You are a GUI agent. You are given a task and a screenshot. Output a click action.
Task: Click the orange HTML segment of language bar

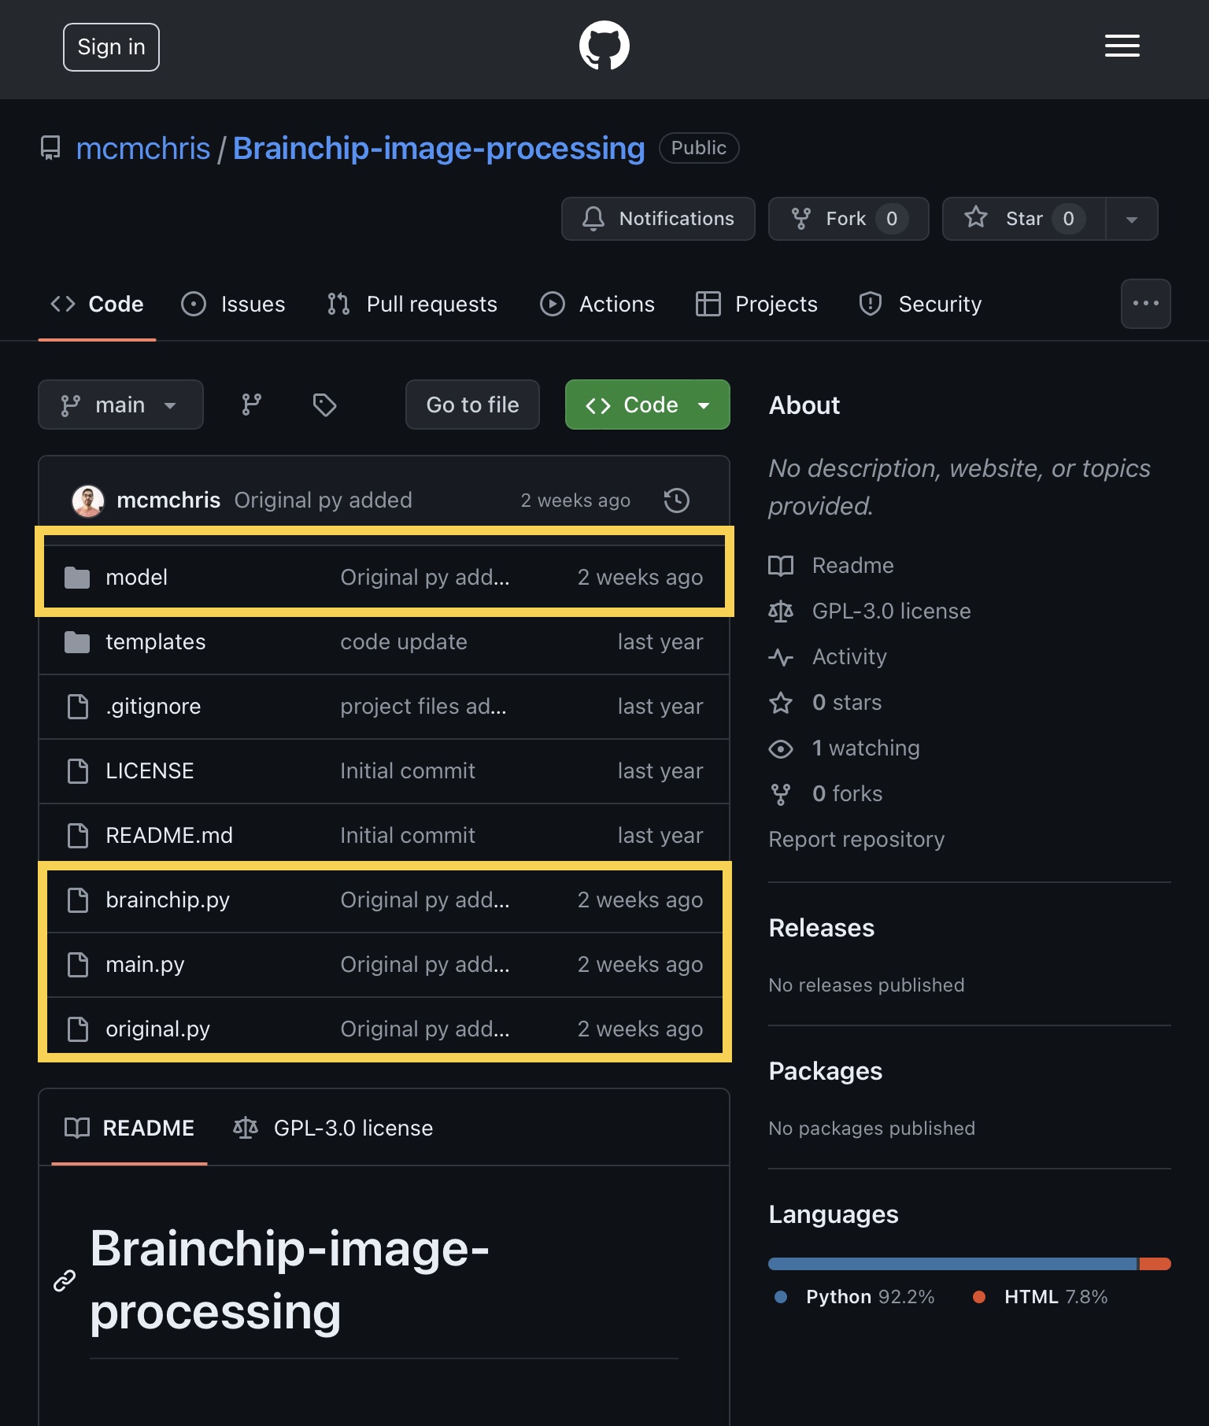pyautogui.click(x=1155, y=1264)
